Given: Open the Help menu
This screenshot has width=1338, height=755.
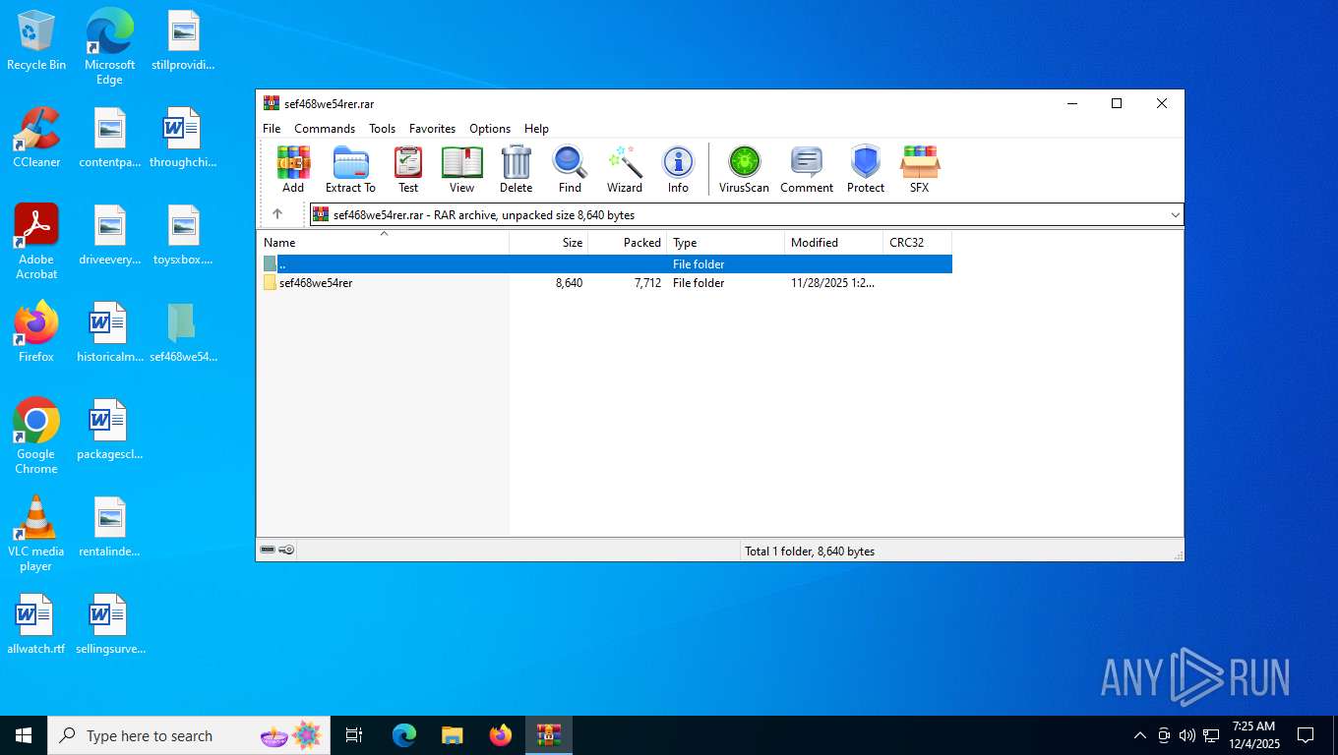Looking at the screenshot, I should tap(536, 129).
